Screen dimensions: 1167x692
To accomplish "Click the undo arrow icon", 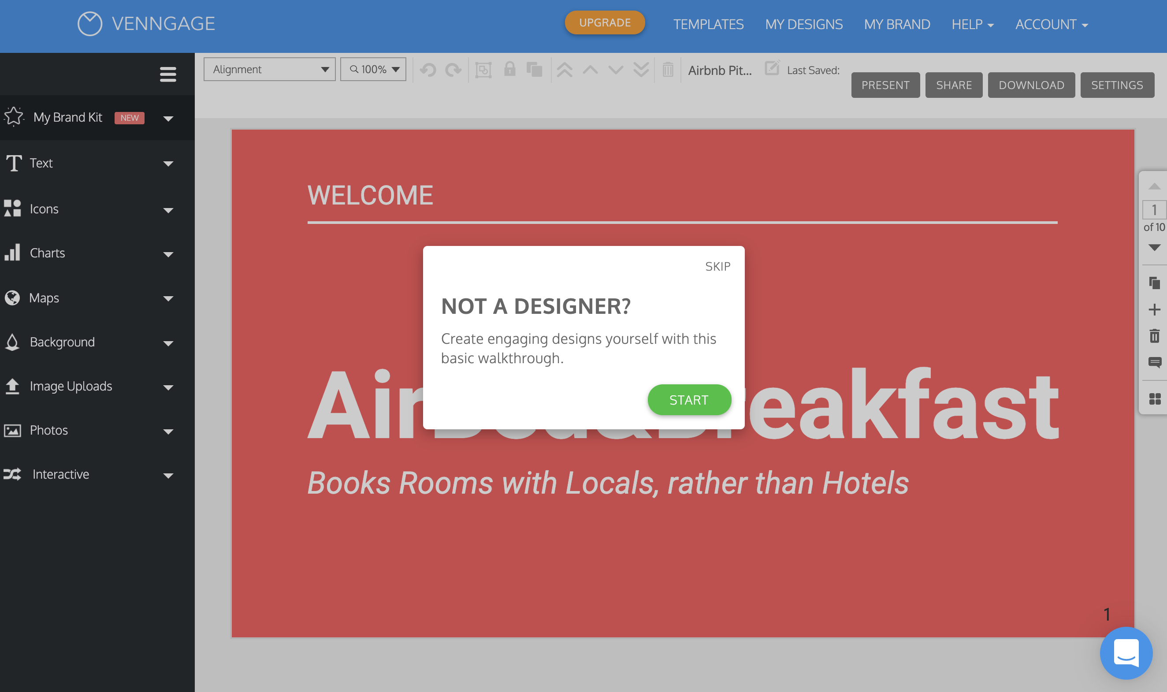I will (x=427, y=70).
